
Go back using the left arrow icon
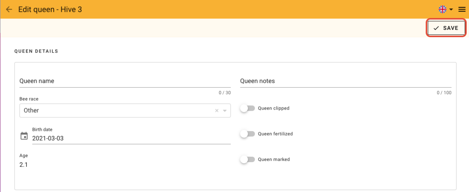point(9,9)
